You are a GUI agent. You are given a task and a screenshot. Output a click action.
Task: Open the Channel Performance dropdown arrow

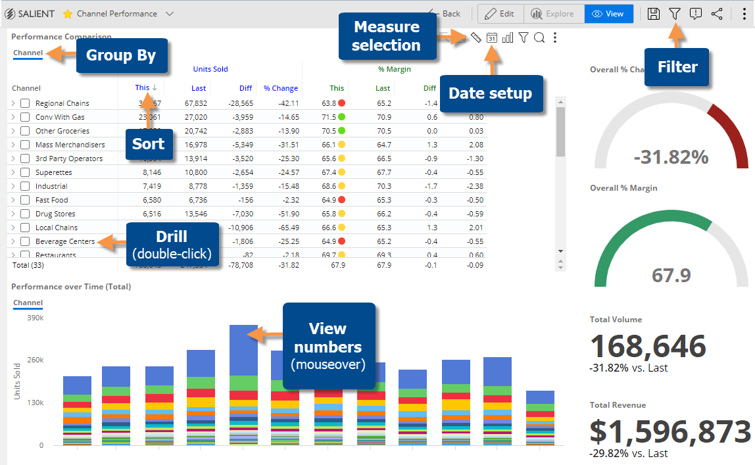tap(170, 14)
